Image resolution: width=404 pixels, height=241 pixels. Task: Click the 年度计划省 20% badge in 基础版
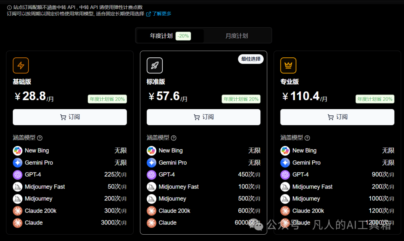tap(107, 99)
